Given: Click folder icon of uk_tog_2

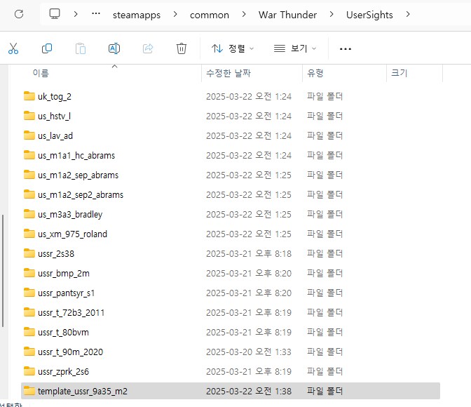Looking at the screenshot, I should click(x=29, y=96).
